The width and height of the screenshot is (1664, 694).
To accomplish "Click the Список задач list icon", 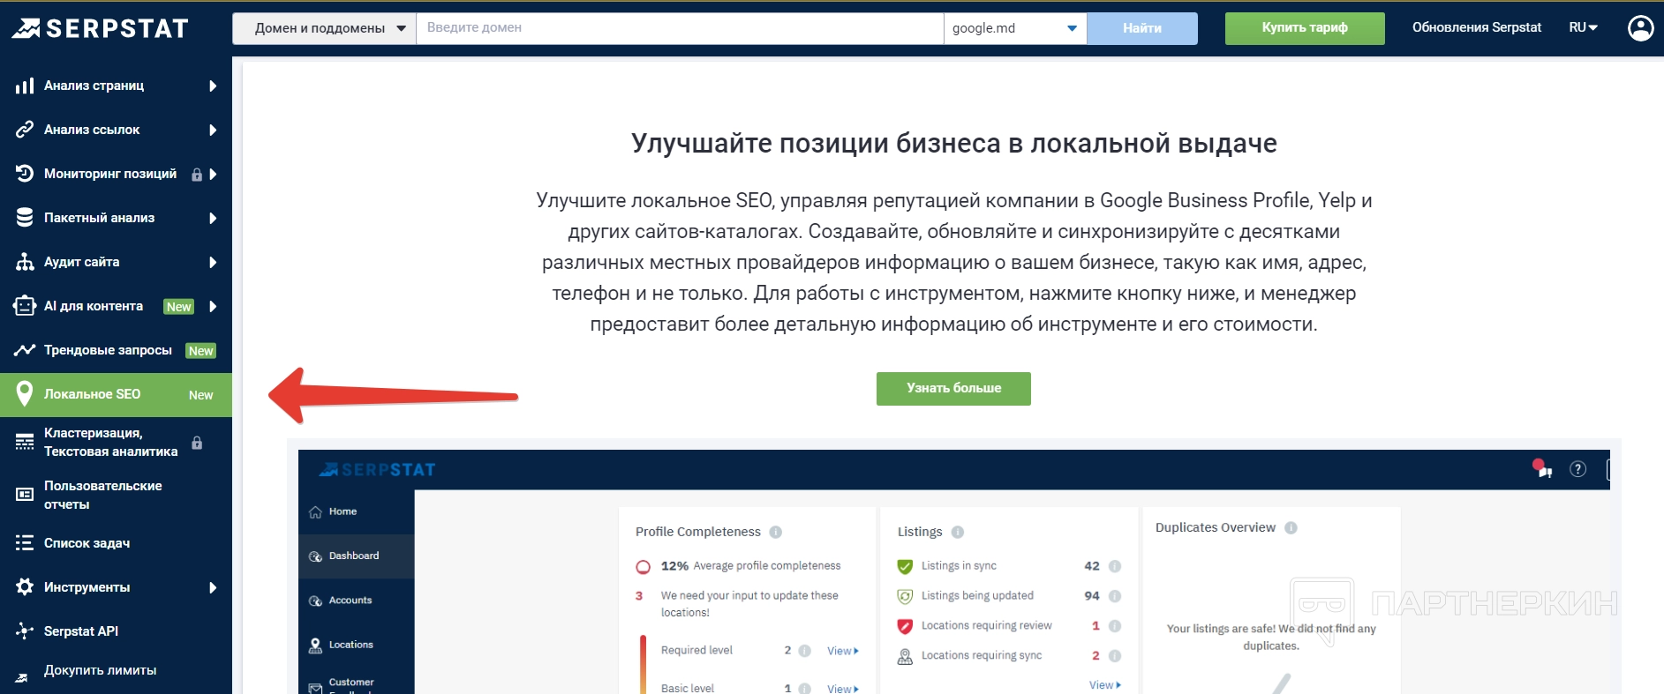I will pos(25,543).
